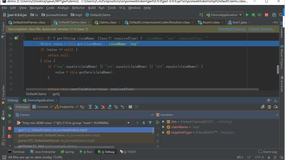Select frame parse:370, DefaultJwtParser
This screenshot has width=285, height=160.
pyautogui.click(x=84, y=141)
